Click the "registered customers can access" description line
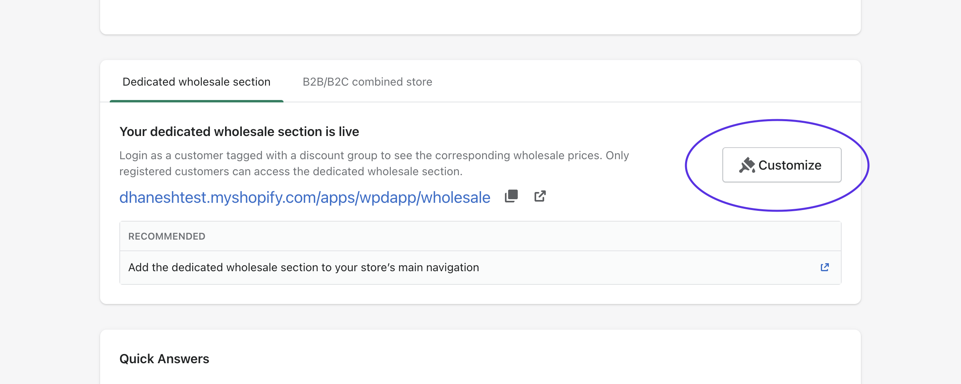 [x=291, y=172]
